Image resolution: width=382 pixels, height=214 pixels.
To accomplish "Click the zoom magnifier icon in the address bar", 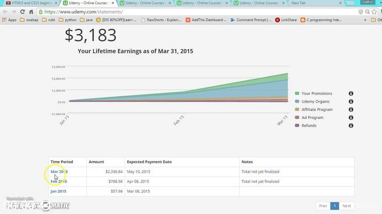I will pos(367,11).
